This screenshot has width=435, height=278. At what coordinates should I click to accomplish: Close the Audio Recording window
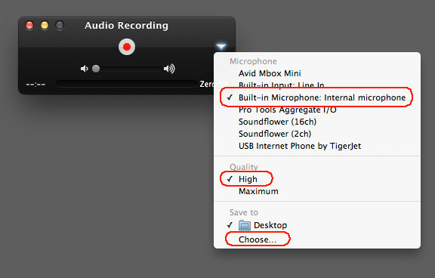(29, 25)
